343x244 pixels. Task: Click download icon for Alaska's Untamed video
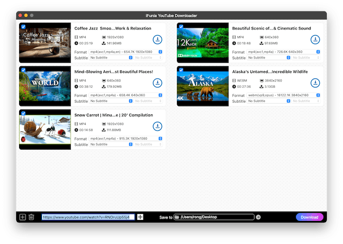(315, 83)
